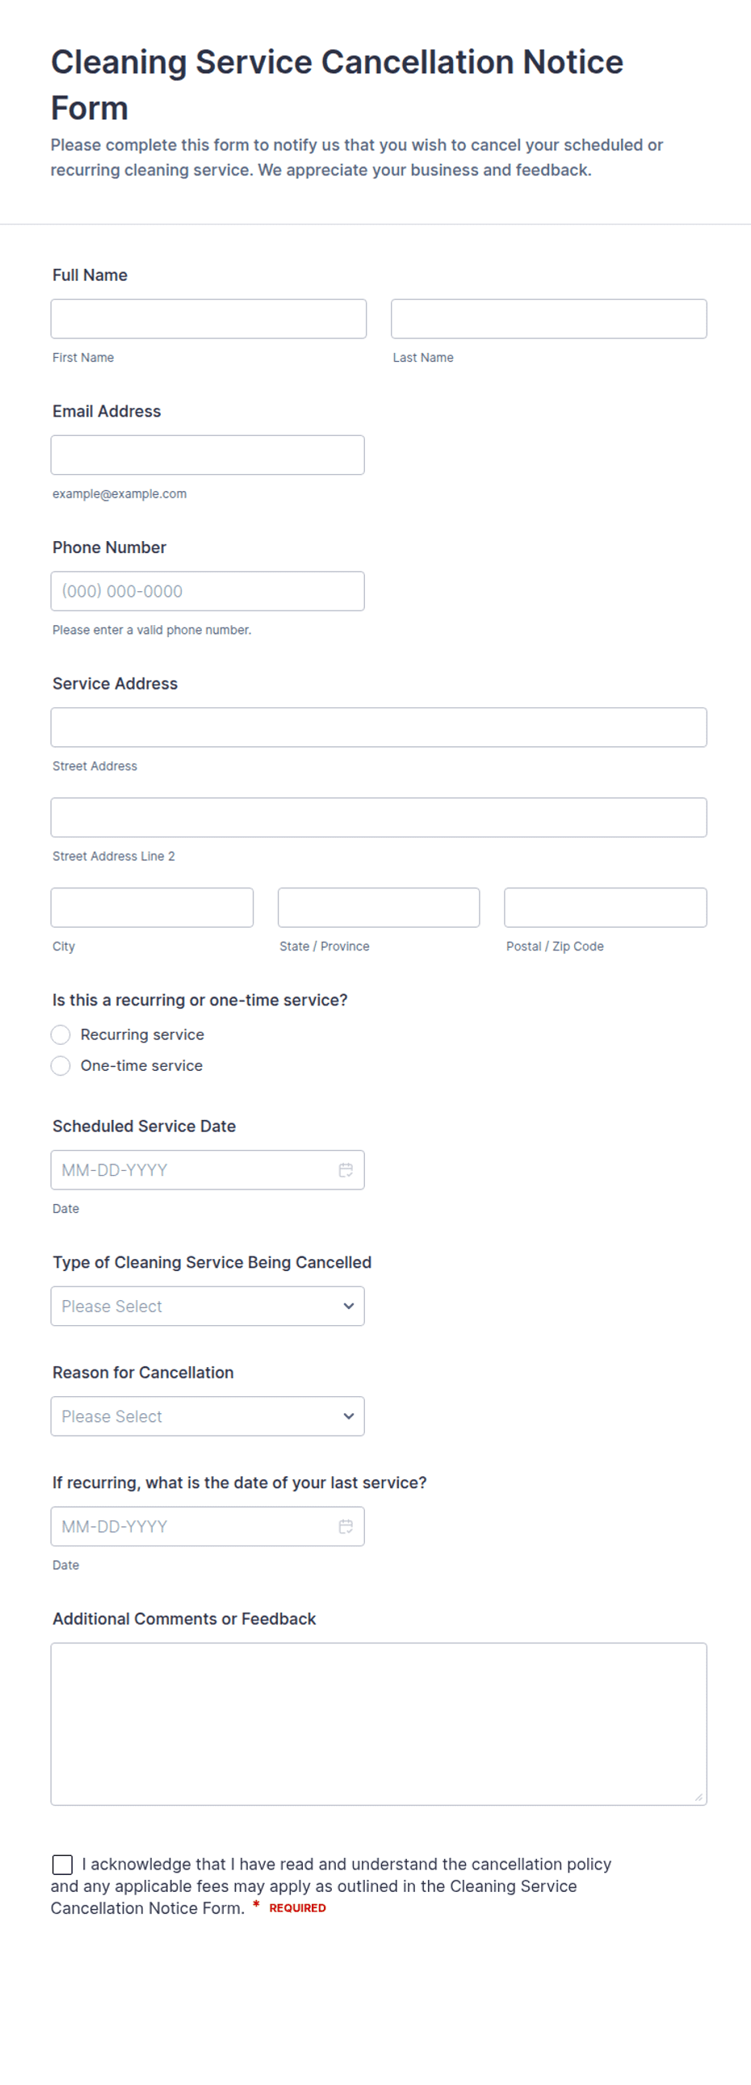Click the First Name input field
The image size is (751, 2085).
(208, 319)
